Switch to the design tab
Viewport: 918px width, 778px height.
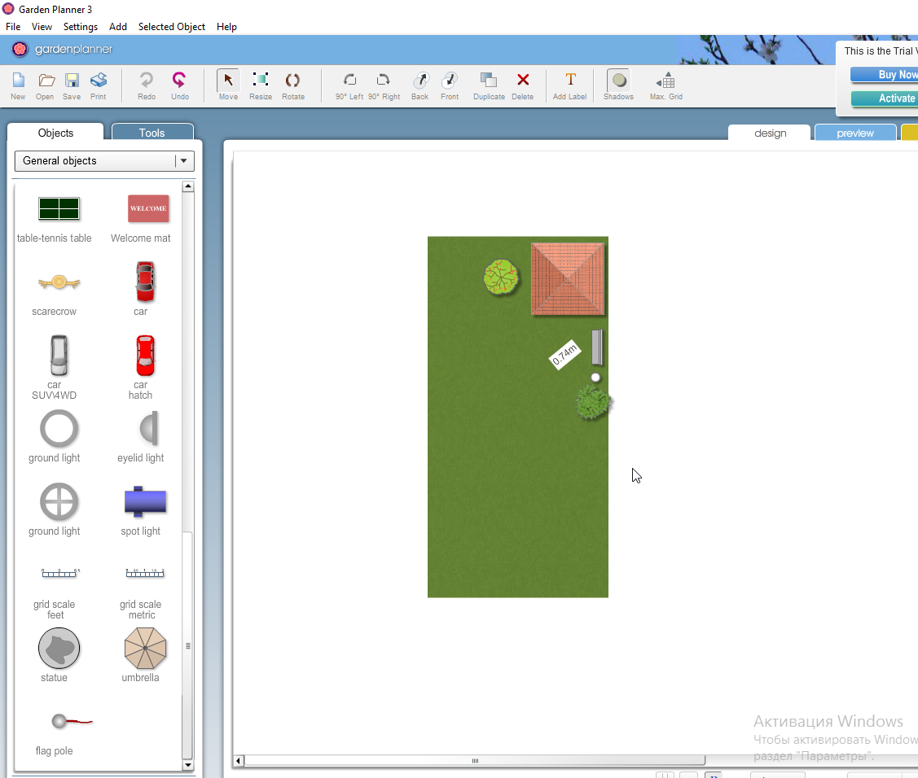[770, 133]
